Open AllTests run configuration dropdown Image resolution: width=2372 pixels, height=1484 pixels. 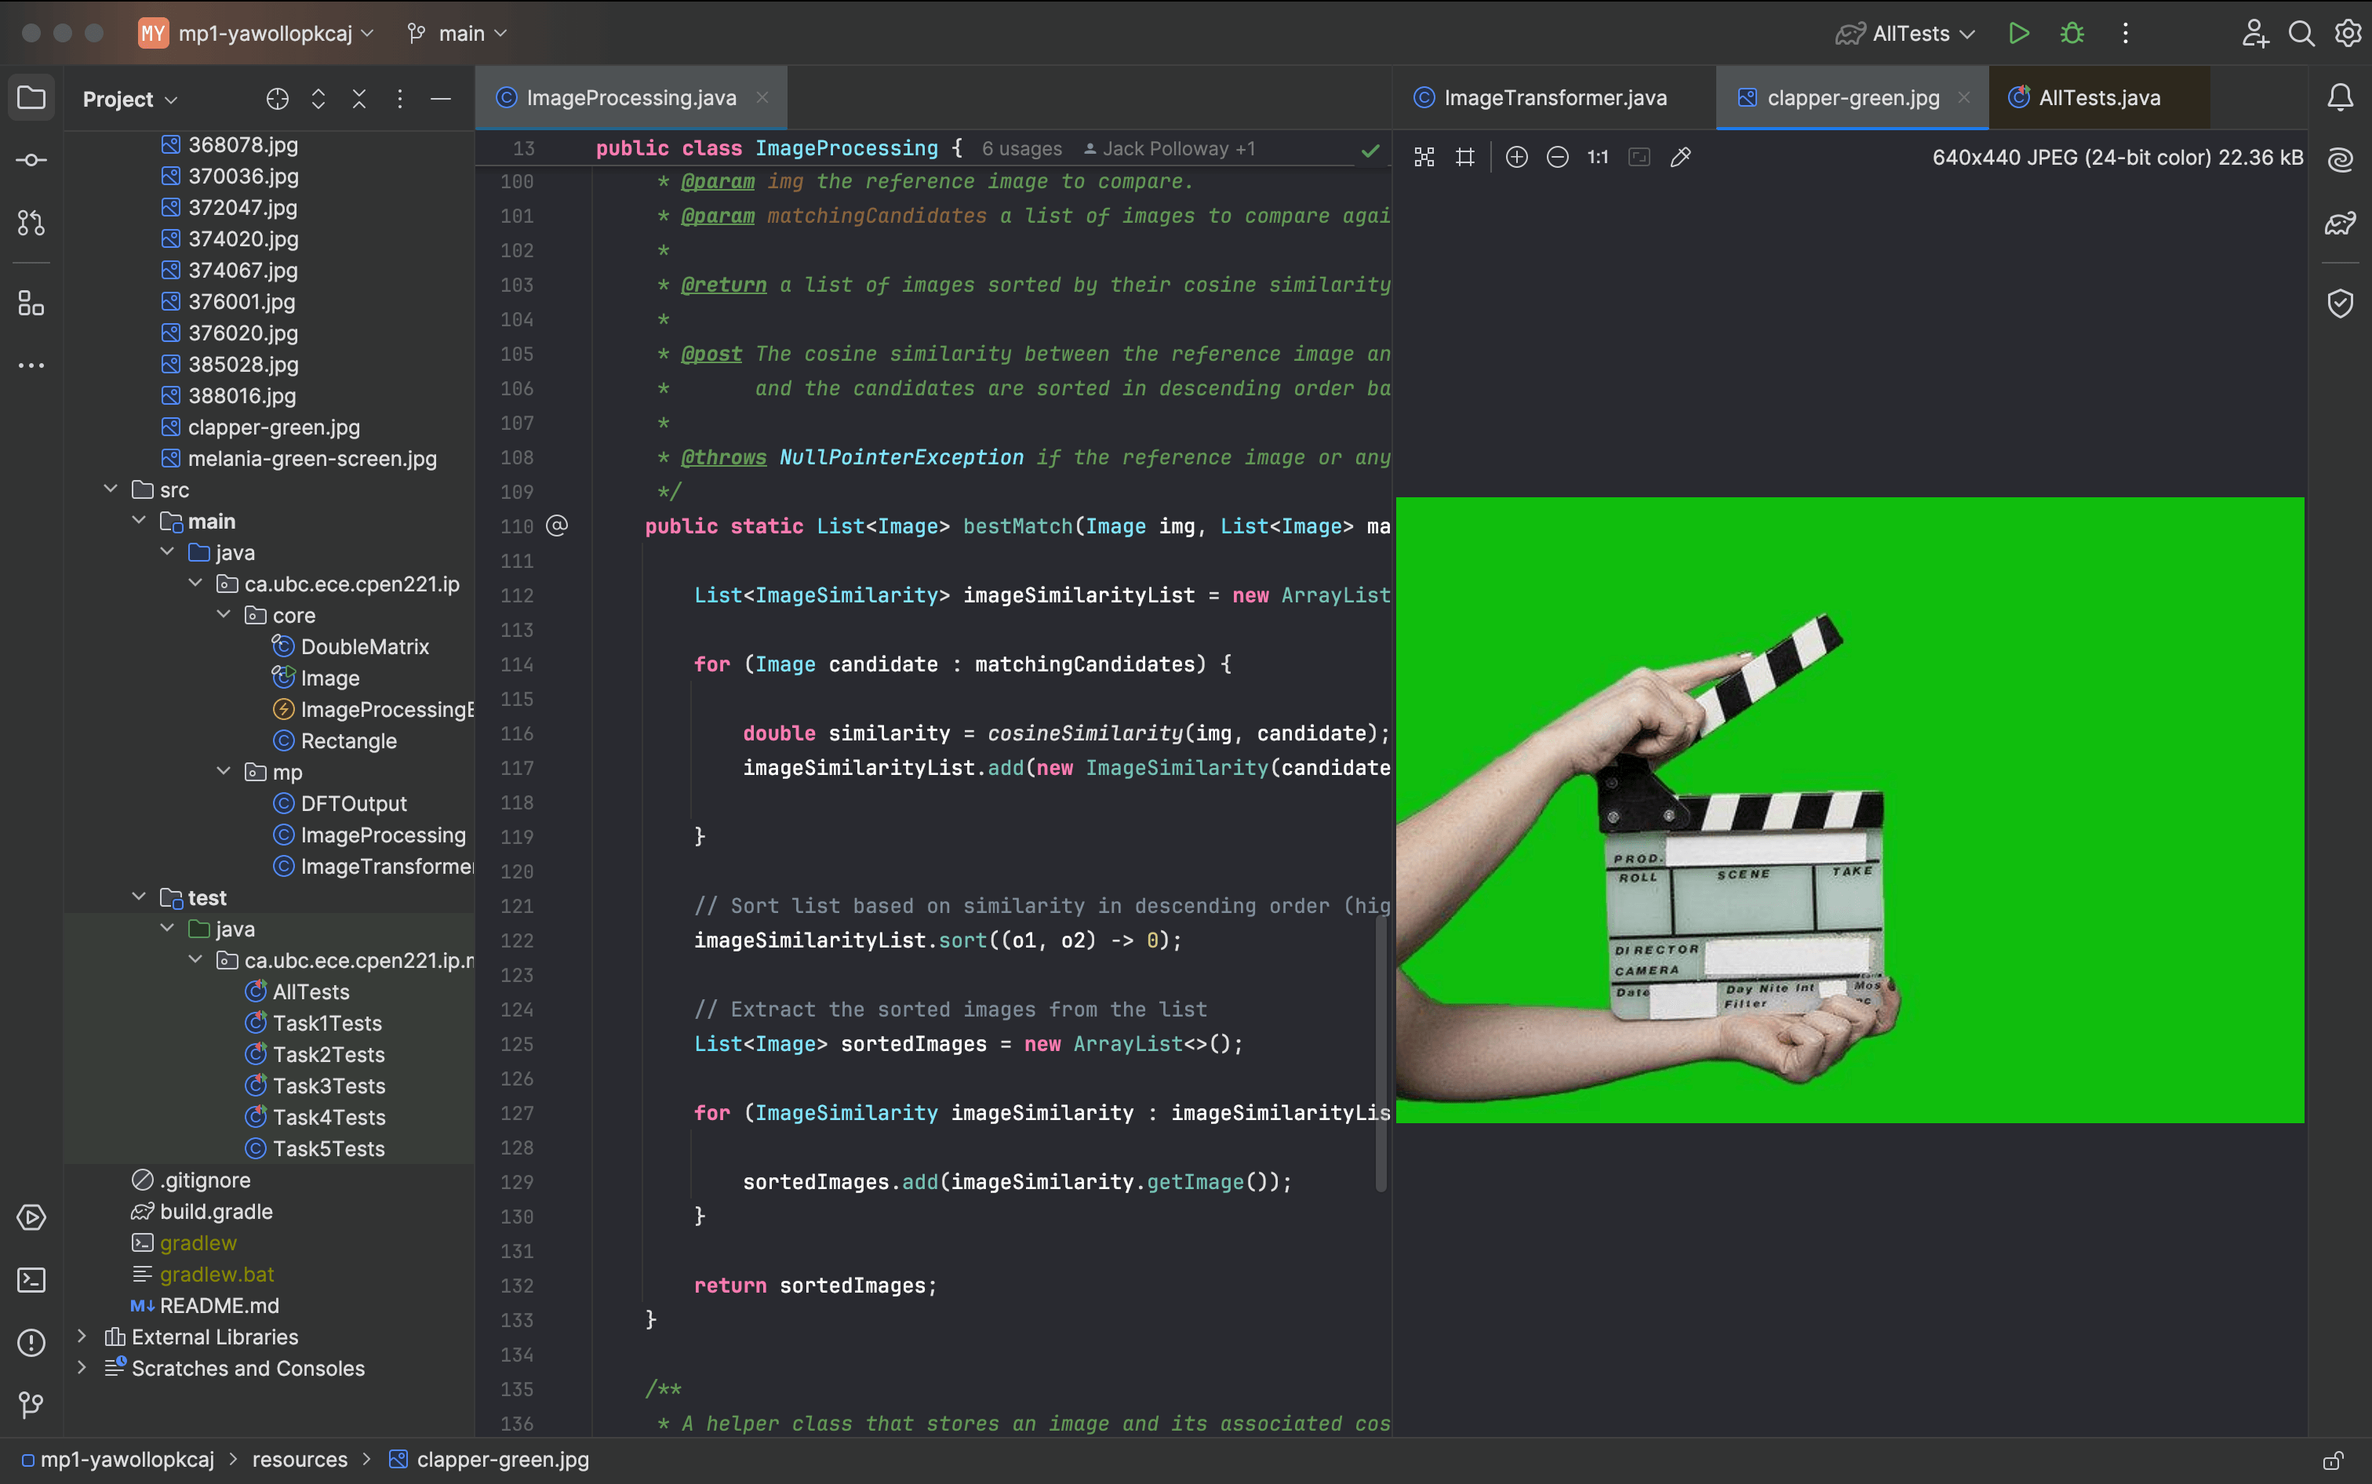click(x=1906, y=34)
